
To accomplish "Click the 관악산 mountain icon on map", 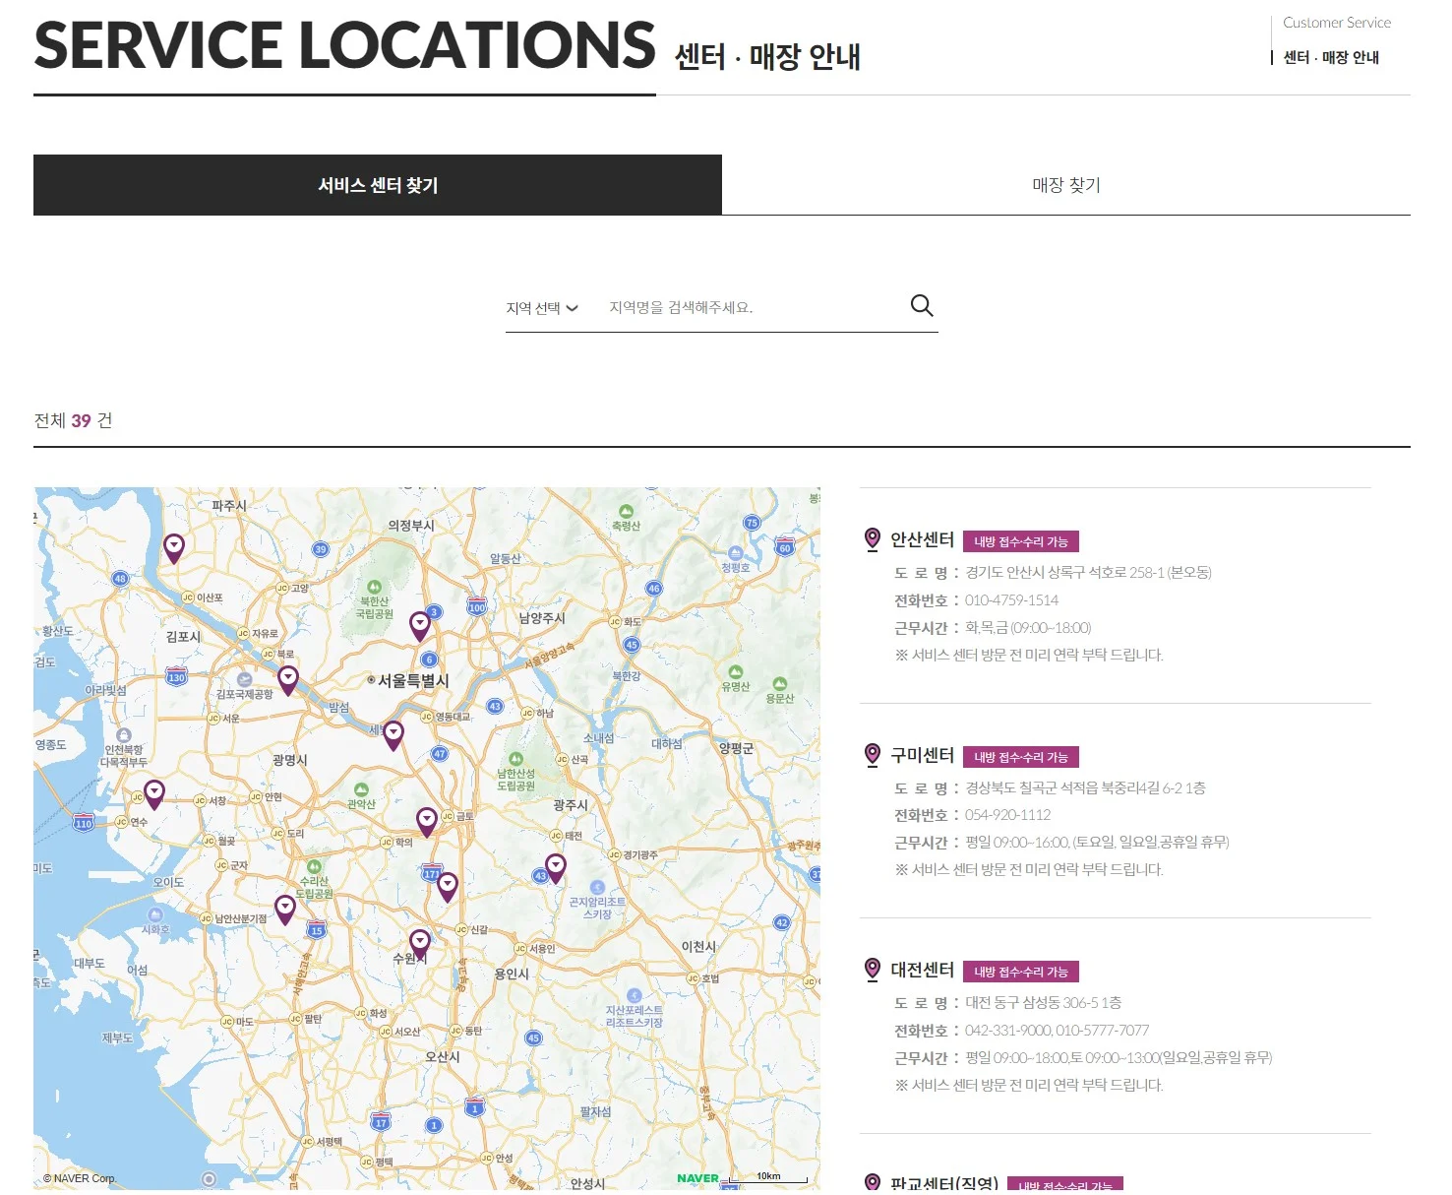I will (x=361, y=790).
